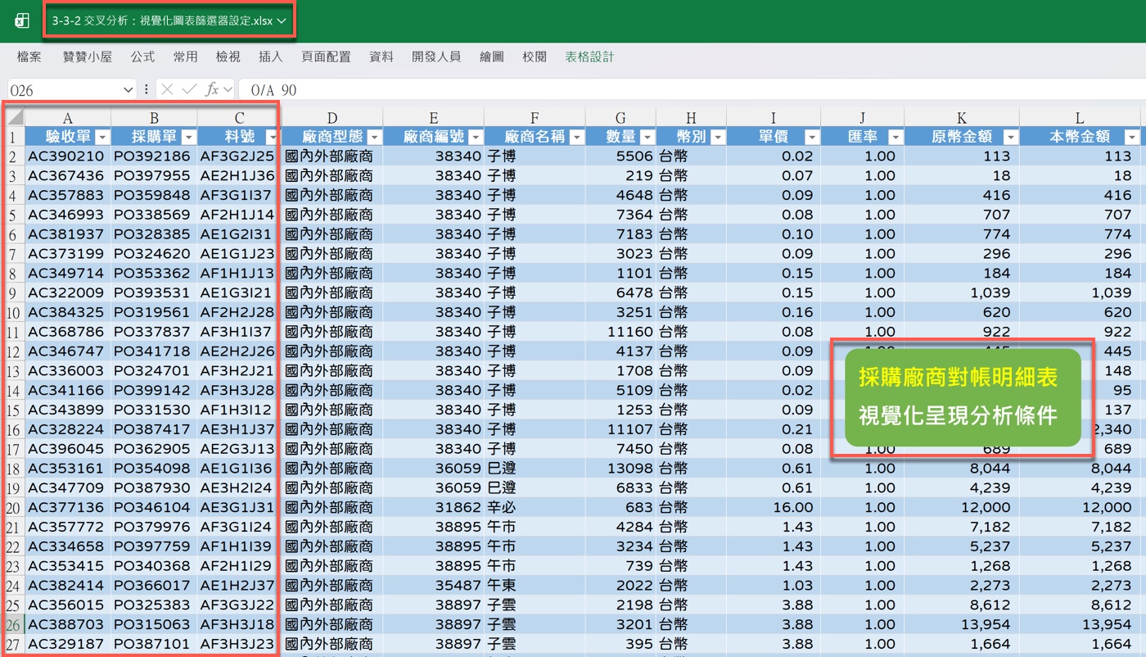Open filter dropdown for 料號 column

[x=271, y=137]
